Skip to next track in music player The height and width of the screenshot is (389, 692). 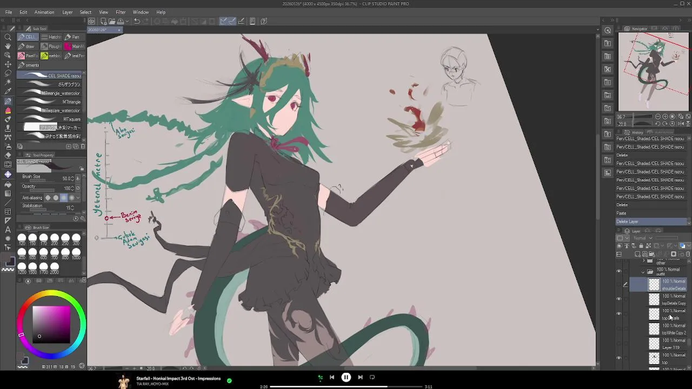[360, 378]
